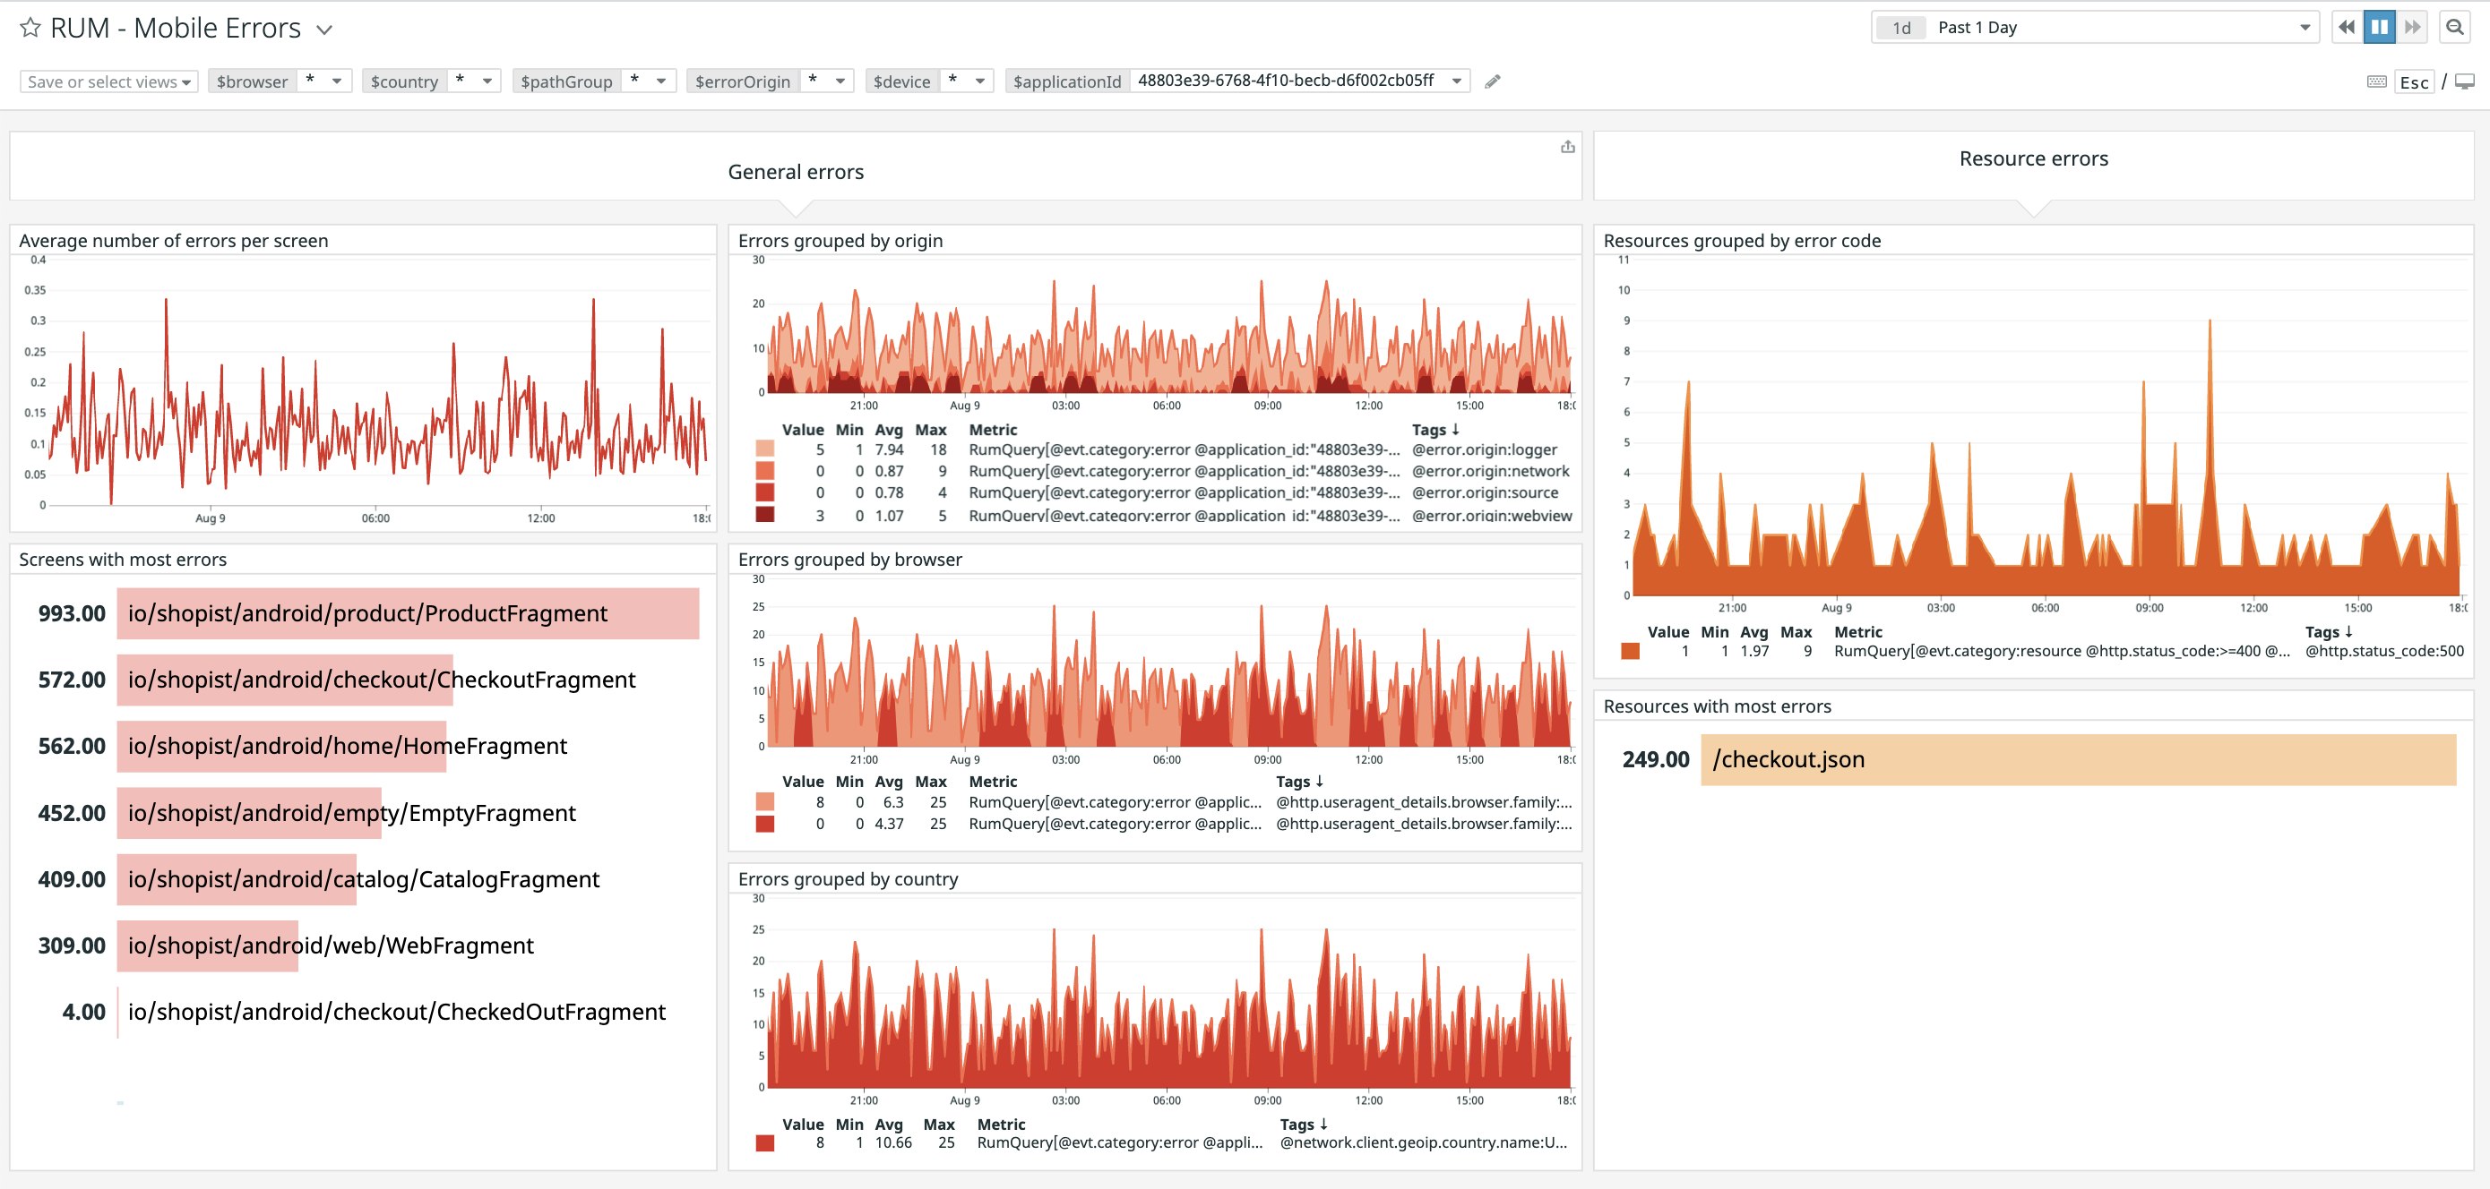Click the share icon on General errors

click(x=1567, y=147)
